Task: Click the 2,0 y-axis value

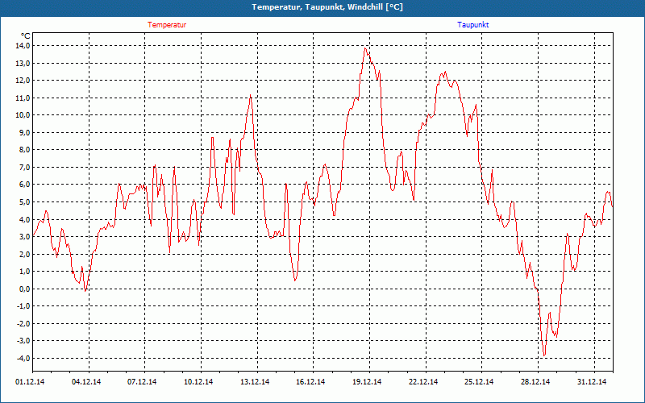Action: point(25,254)
